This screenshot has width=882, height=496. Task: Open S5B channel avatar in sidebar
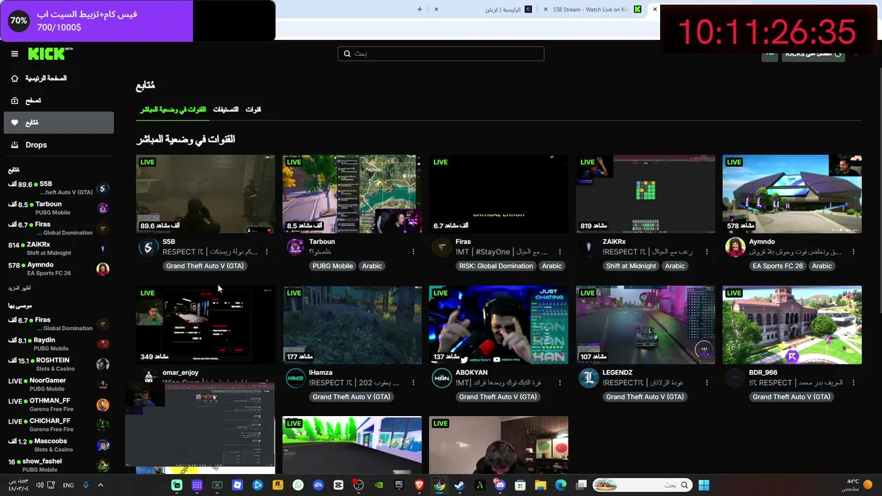103,188
